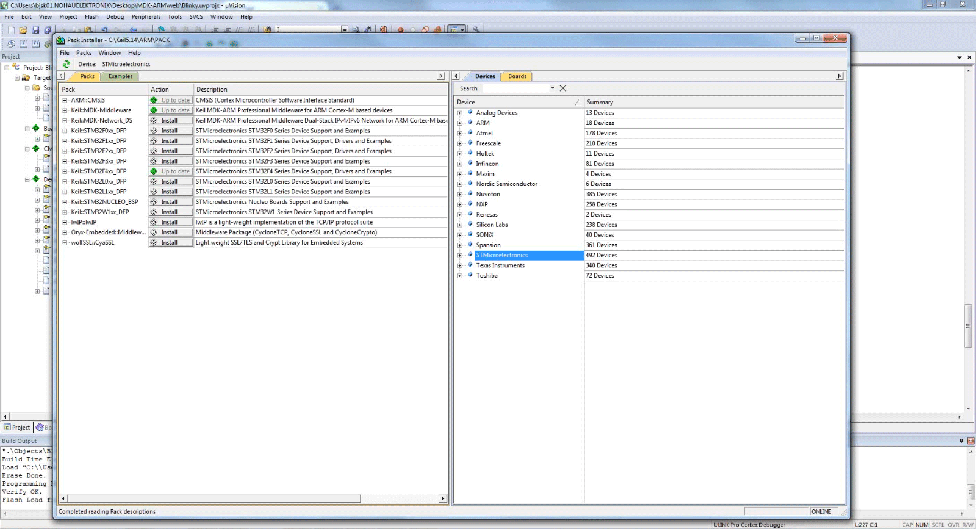Viewport: 976px width, 529px height.
Task: Select the Nordic Semiconductor vendor row
Action: tap(506, 184)
